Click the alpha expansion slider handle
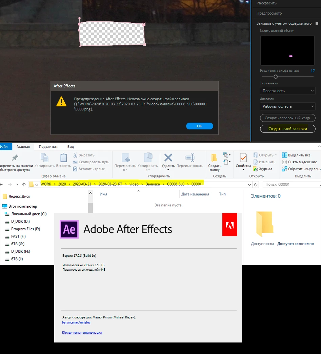The width and height of the screenshot is (321, 354). (275, 77)
